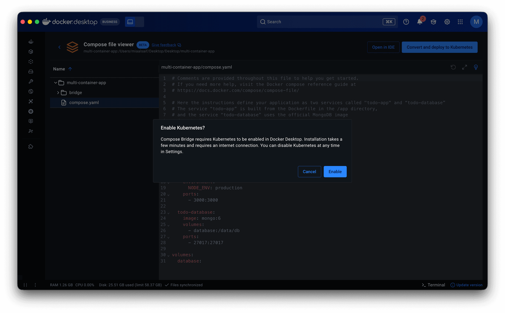Toggle Name column sort arrow
The width and height of the screenshot is (505, 313).
coord(70,69)
